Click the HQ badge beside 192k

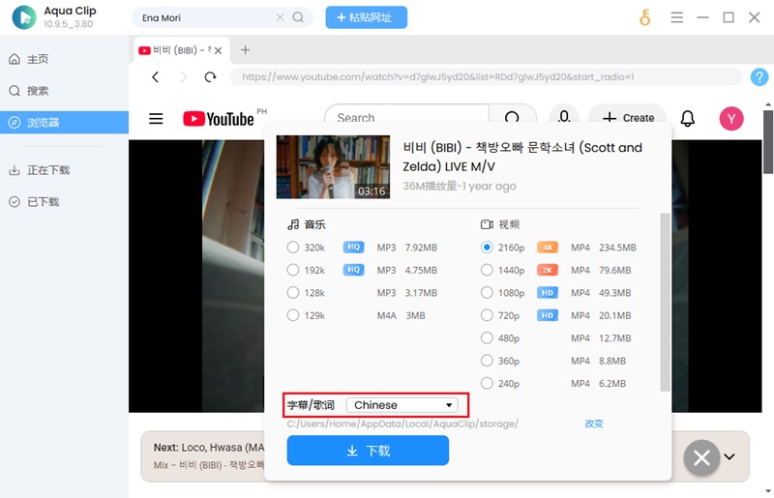[x=353, y=270]
